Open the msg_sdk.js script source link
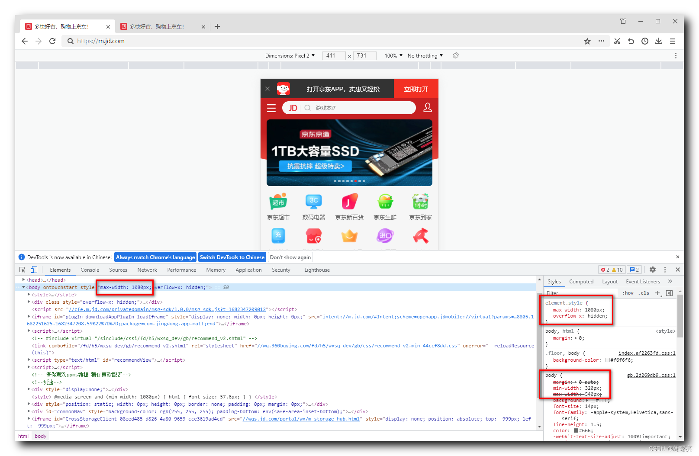Image resolution: width=699 pixels, height=456 pixels. coord(167,309)
